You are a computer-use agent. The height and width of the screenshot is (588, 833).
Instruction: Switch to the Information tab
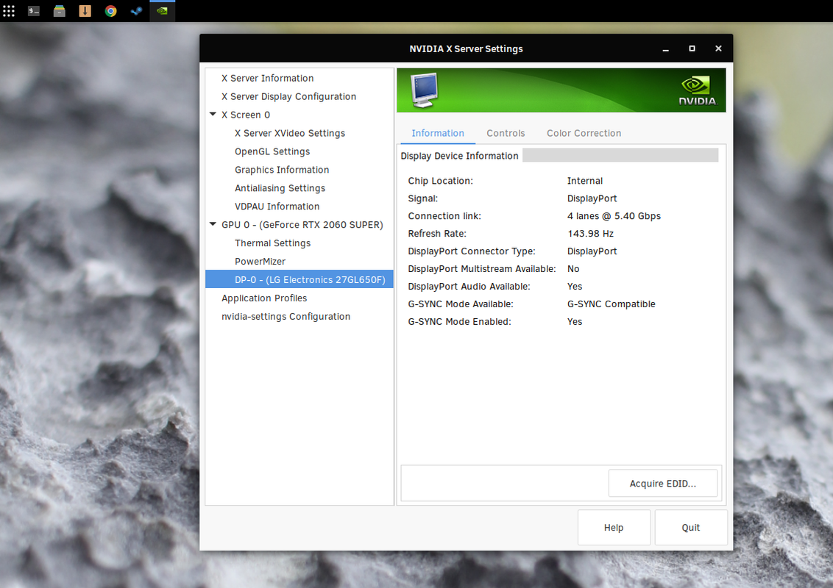coord(438,133)
